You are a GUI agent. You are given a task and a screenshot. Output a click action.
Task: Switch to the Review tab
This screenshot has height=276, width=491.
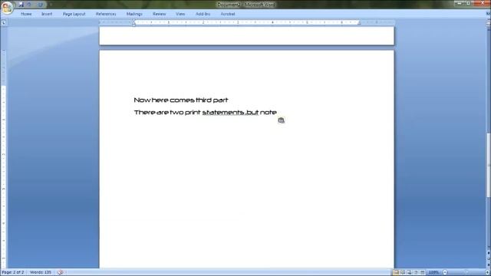click(x=160, y=14)
